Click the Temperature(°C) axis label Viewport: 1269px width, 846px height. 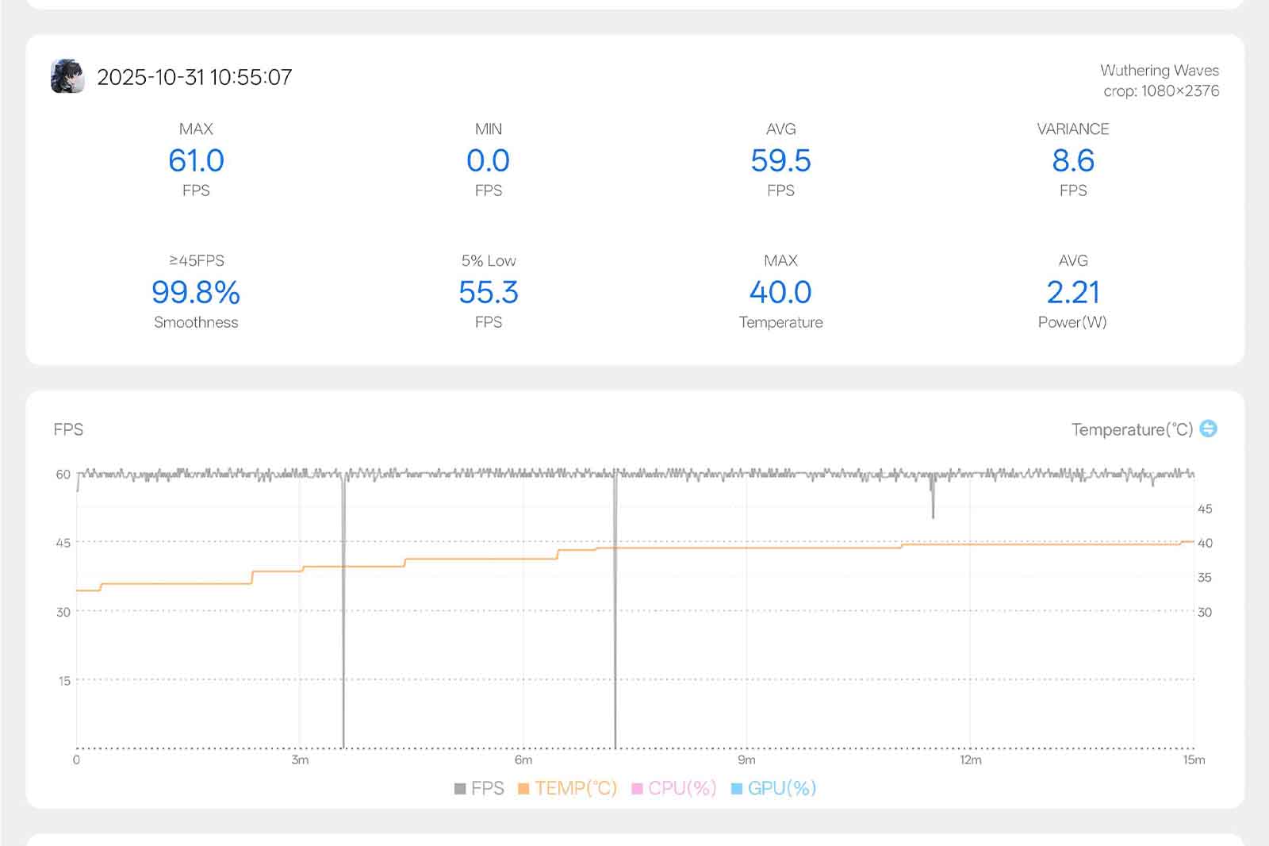(1132, 429)
